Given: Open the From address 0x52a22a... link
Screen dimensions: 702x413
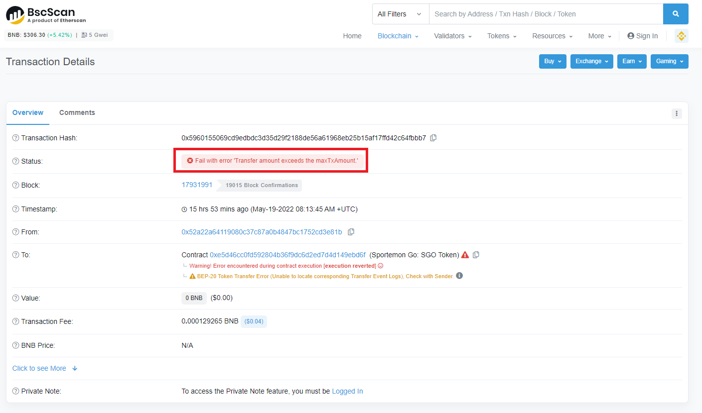Looking at the screenshot, I should 262,232.
